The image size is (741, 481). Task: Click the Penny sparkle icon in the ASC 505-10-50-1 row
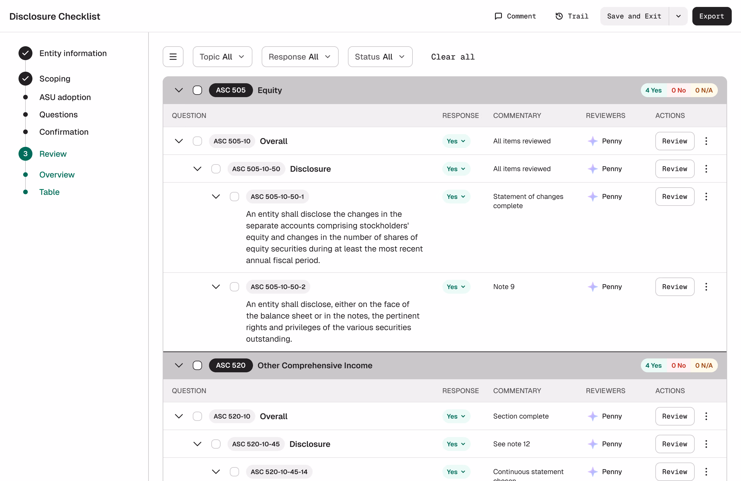coord(593,197)
